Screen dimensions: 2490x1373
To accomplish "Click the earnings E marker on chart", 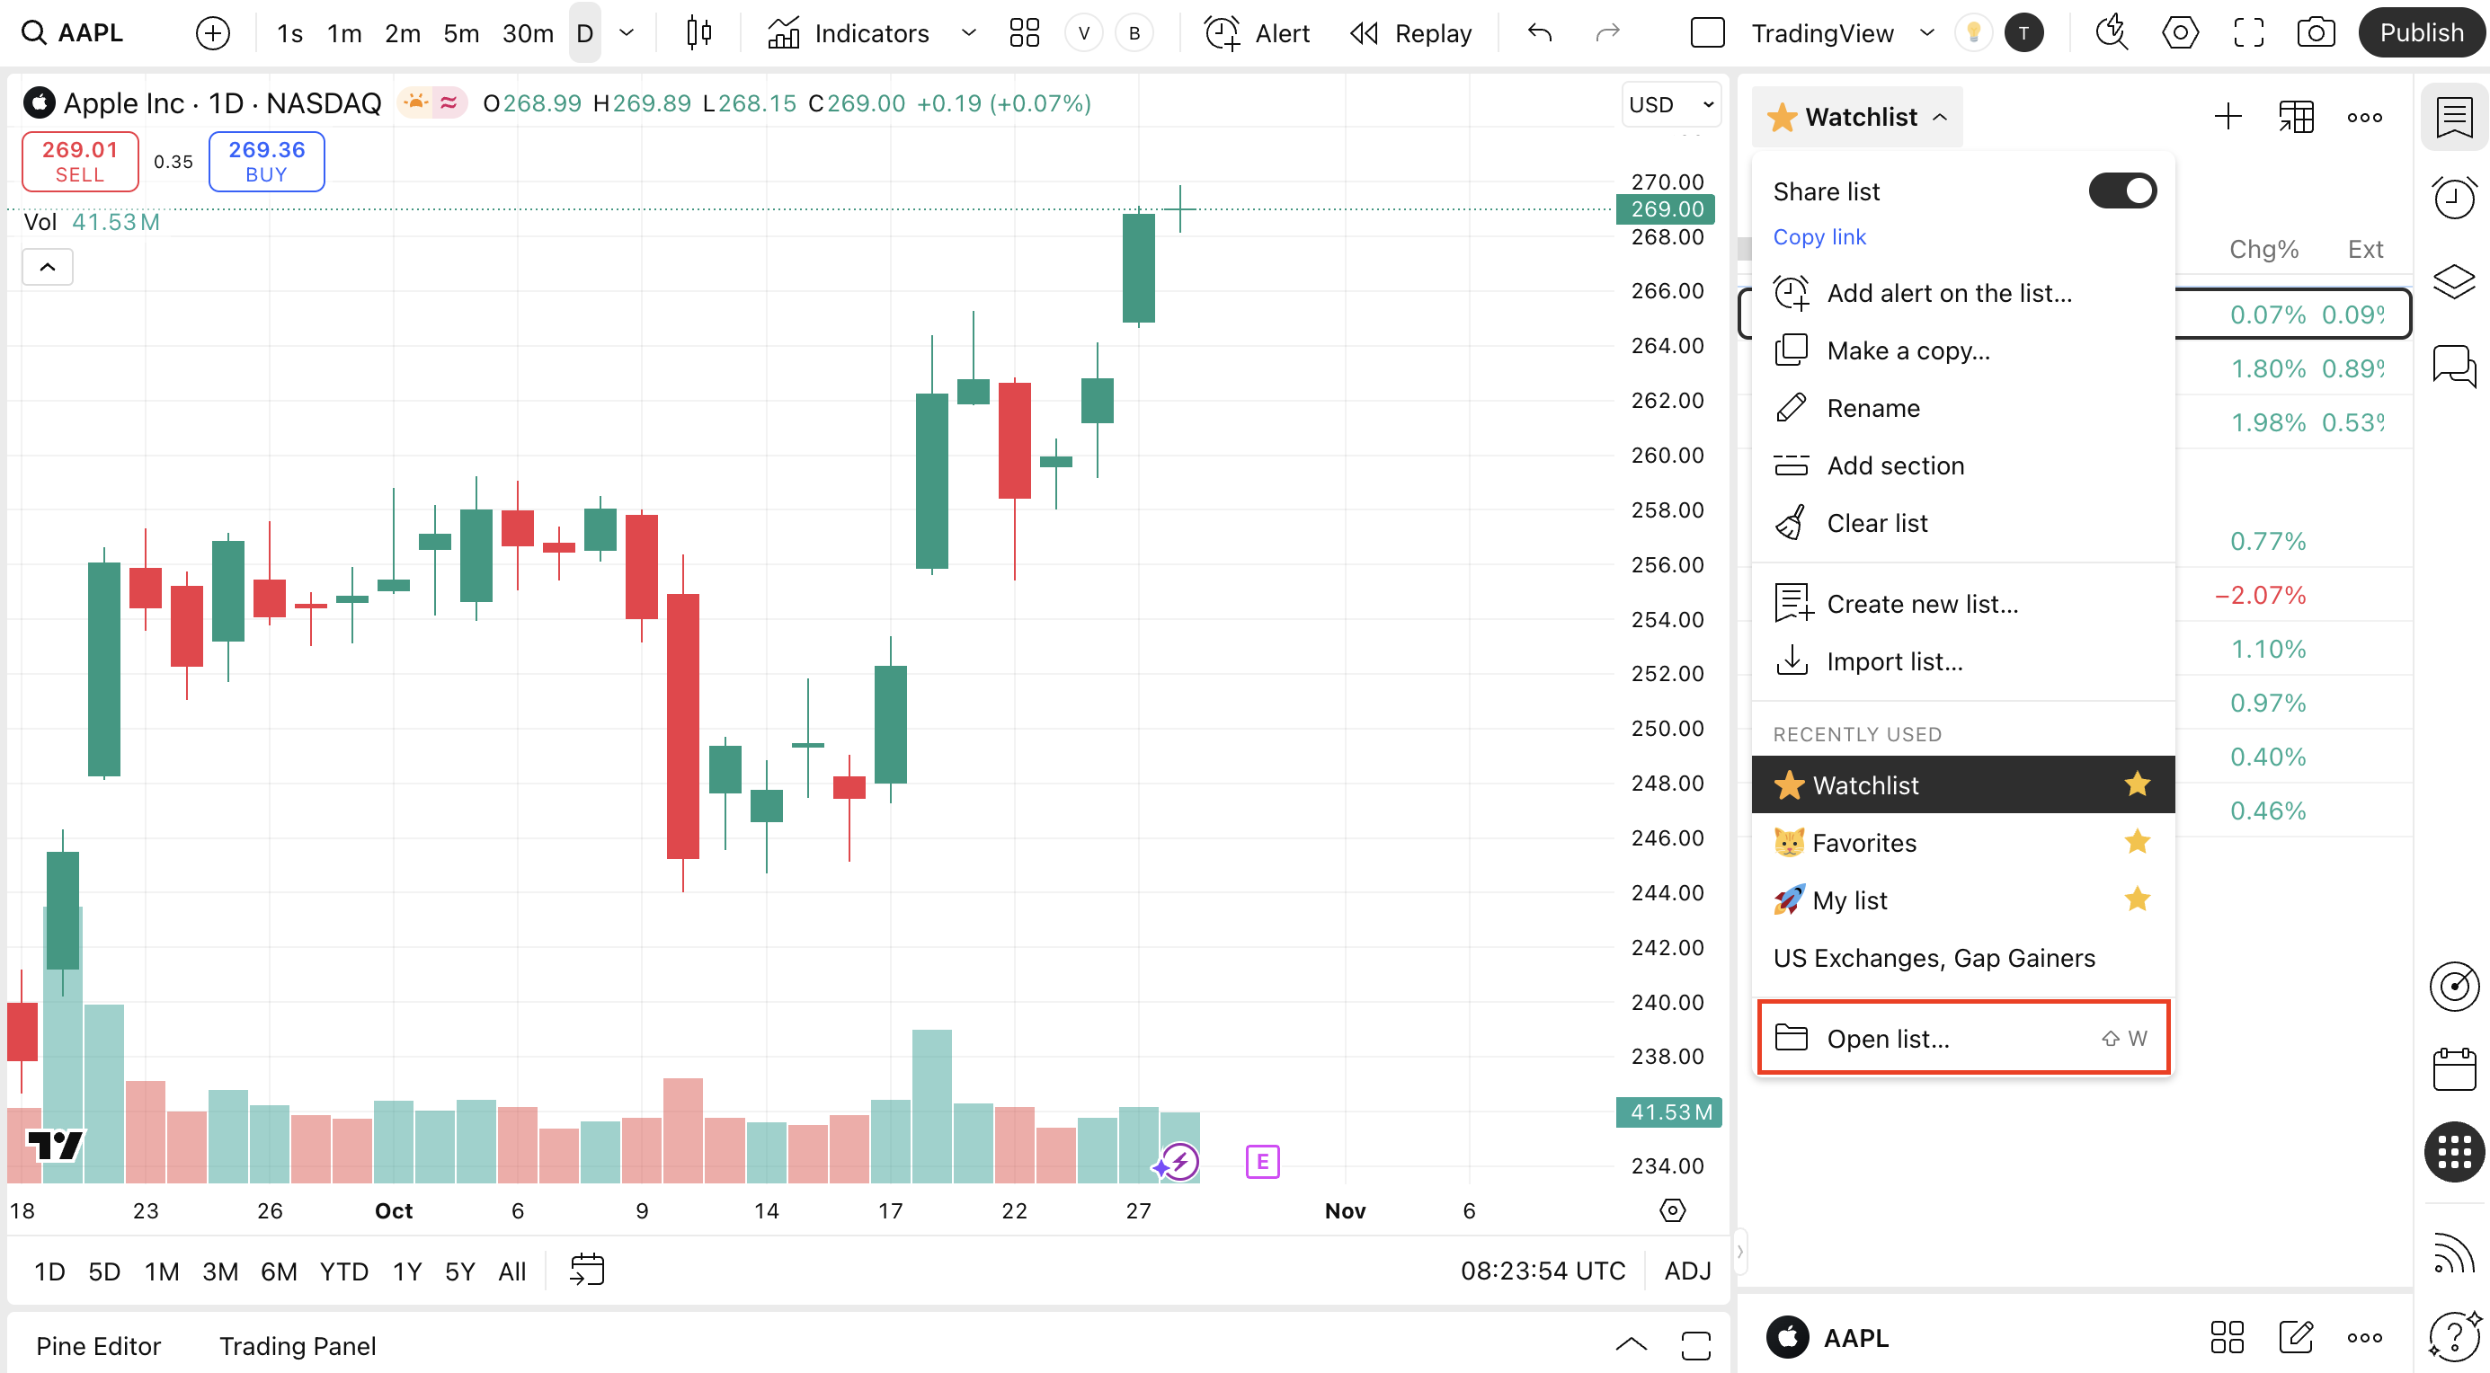I will coord(1262,1162).
